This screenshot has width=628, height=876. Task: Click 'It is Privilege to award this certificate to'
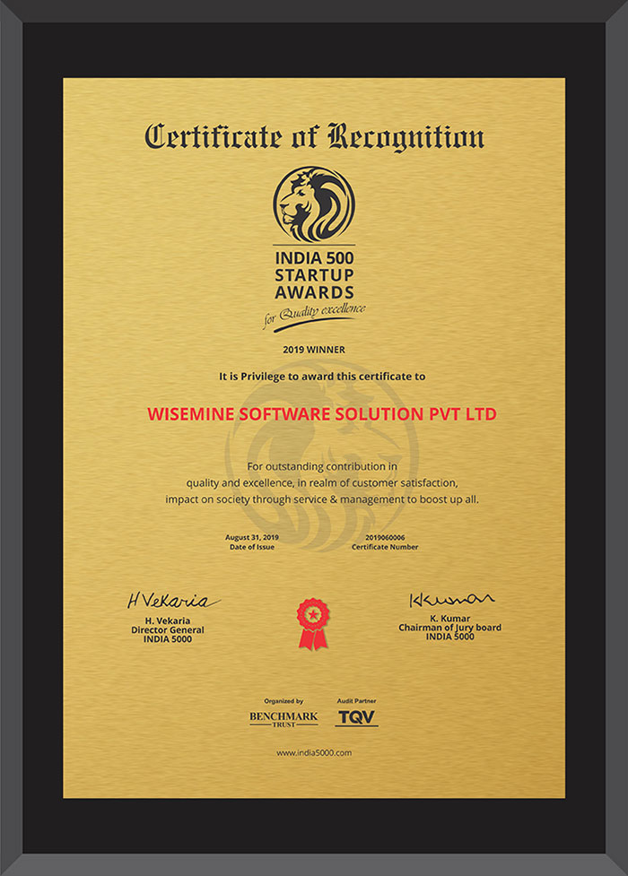322,377
